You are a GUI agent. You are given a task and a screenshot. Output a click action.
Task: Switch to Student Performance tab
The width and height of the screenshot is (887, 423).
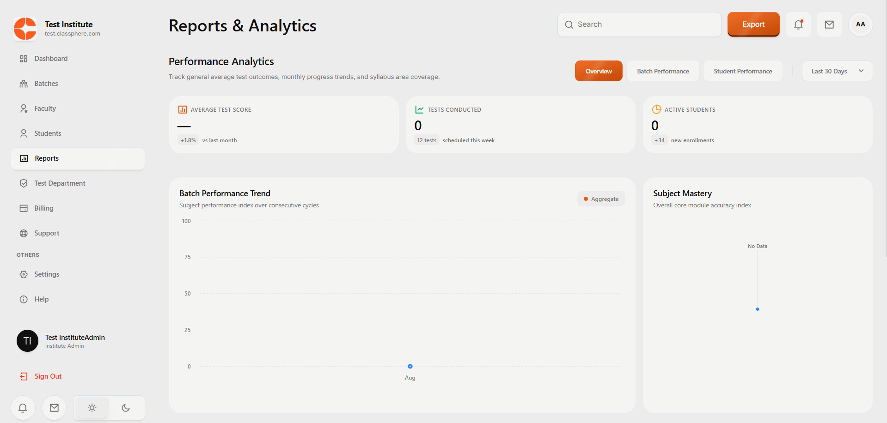(x=743, y=71)
